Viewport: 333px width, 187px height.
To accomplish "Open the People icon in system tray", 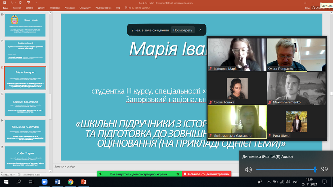I will click(260, 182).
